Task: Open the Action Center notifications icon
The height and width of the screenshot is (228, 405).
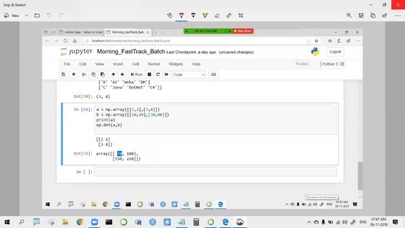Action: coord(395,222)
